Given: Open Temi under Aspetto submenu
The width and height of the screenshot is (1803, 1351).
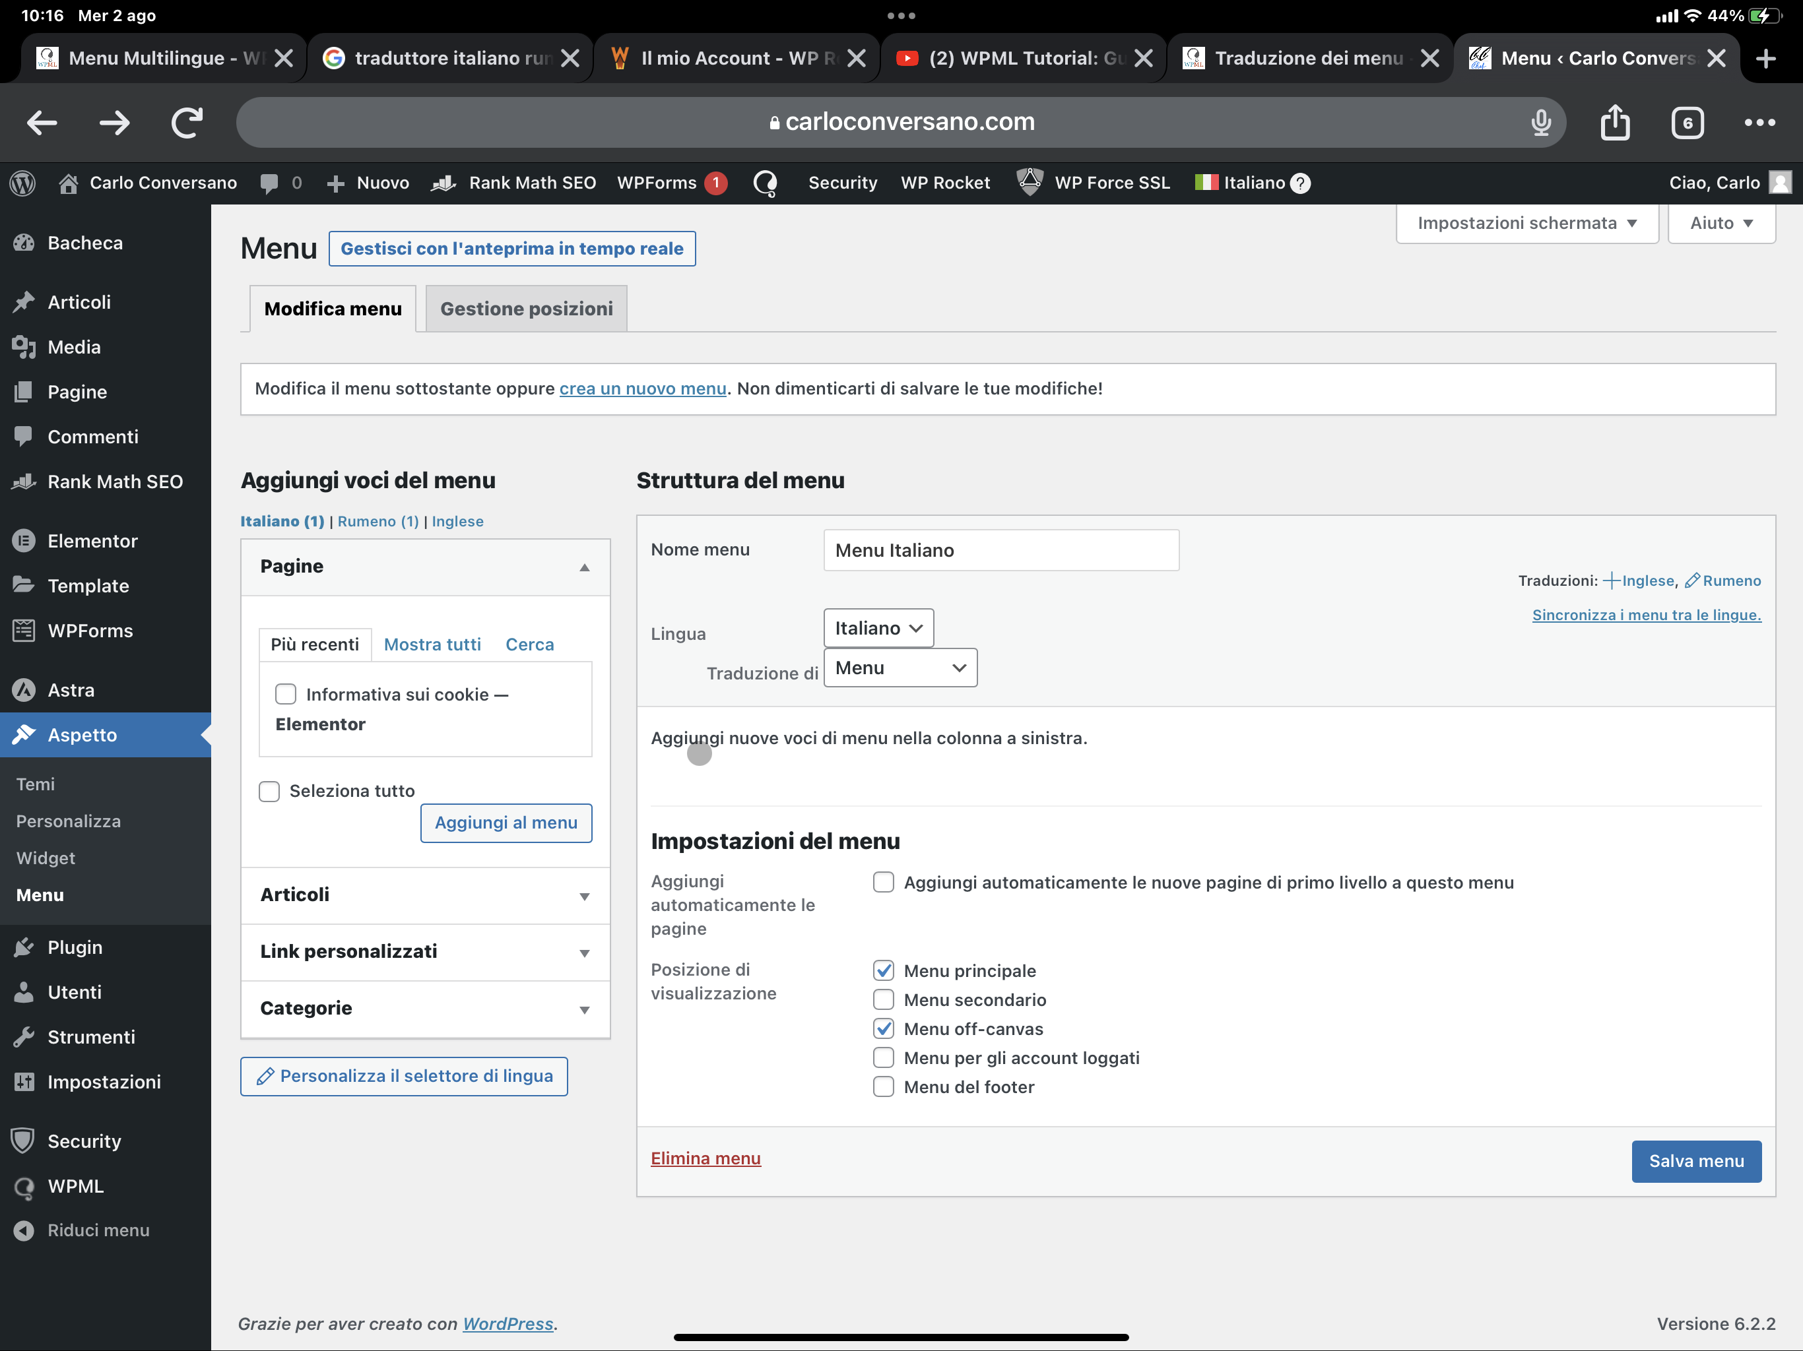Looking at the screenshot, I should (x=36, y=784).
